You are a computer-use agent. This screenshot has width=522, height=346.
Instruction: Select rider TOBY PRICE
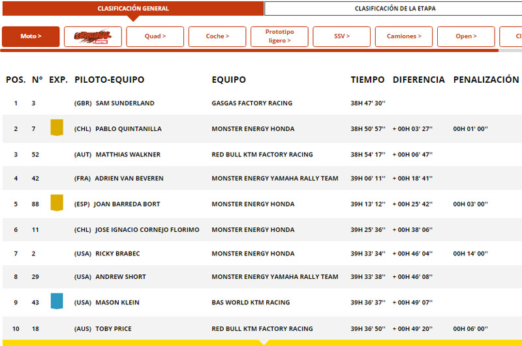[114, 328]
